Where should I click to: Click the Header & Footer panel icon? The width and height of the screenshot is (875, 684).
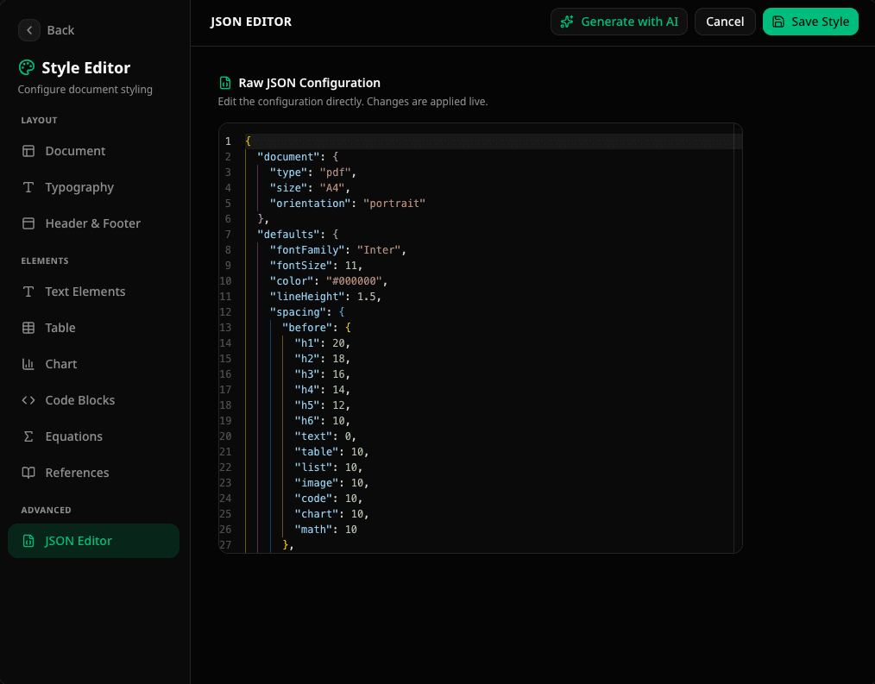pos(28,223)
